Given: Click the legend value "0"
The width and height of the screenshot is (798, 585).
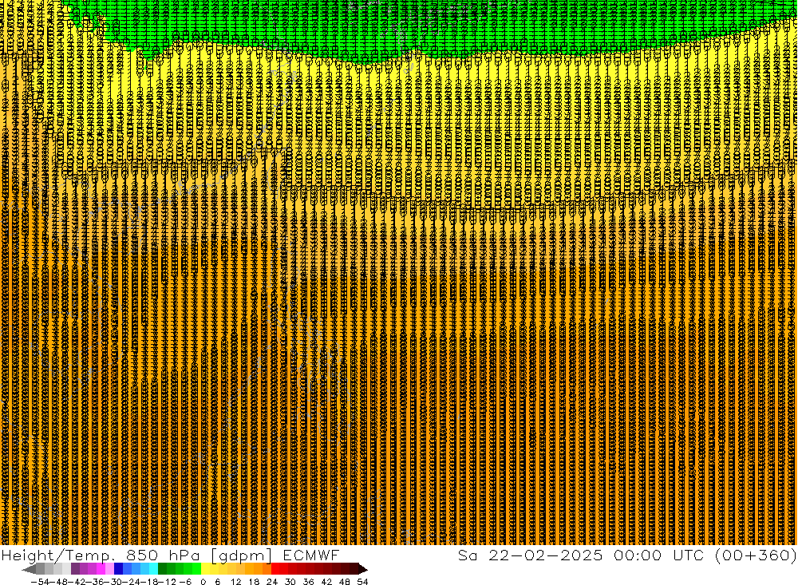Looking at the screenshot, I should (203, 582).
